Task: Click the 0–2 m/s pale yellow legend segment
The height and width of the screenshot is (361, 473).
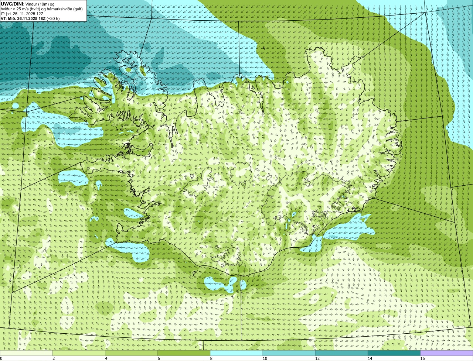Action: (x=26, y=353)
